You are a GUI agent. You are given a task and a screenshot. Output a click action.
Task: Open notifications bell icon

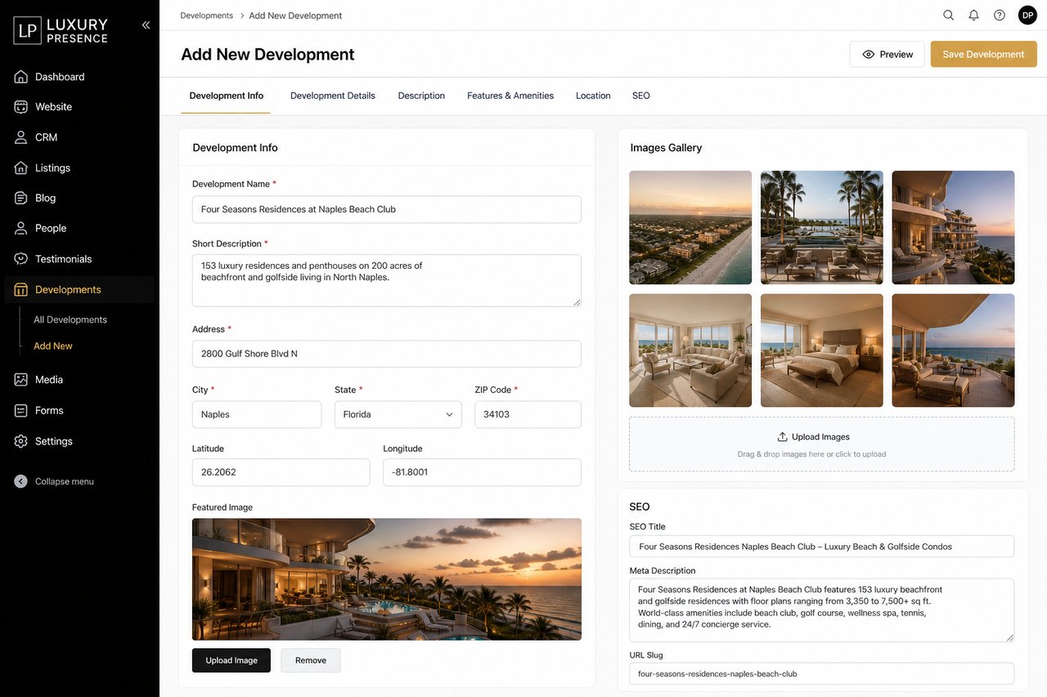973,15
